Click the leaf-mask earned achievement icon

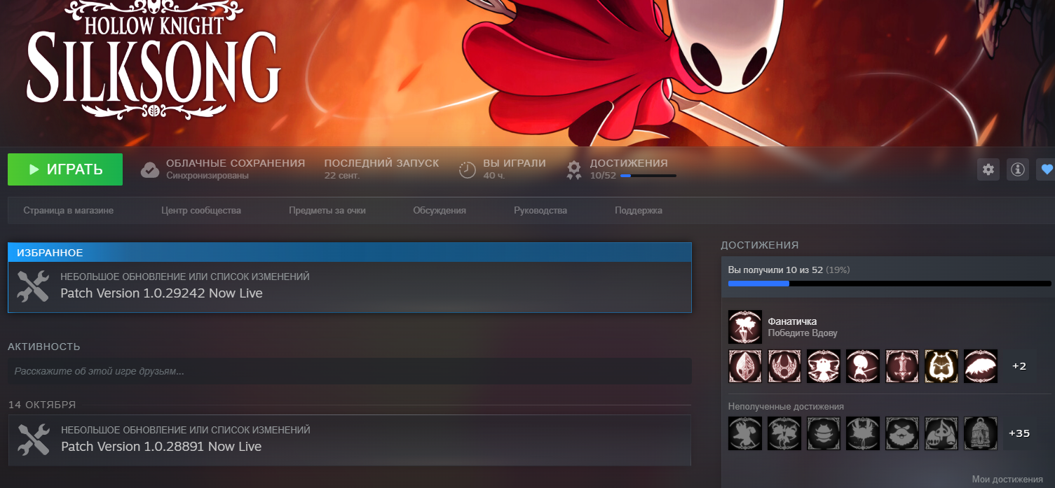[x=745, y=366]
